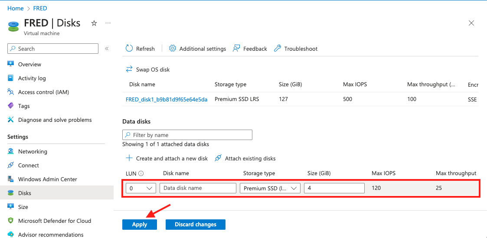Favorite this page with star icon
This screenshot has height=238, width=487.
point(94,23)
